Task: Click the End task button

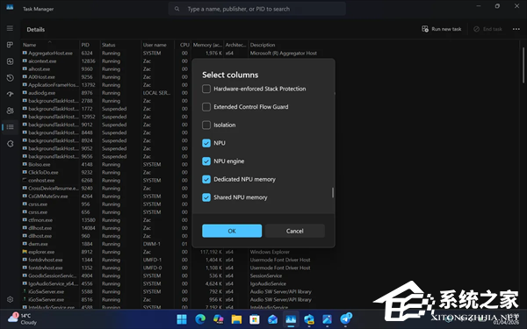Action: coord(487,29)
